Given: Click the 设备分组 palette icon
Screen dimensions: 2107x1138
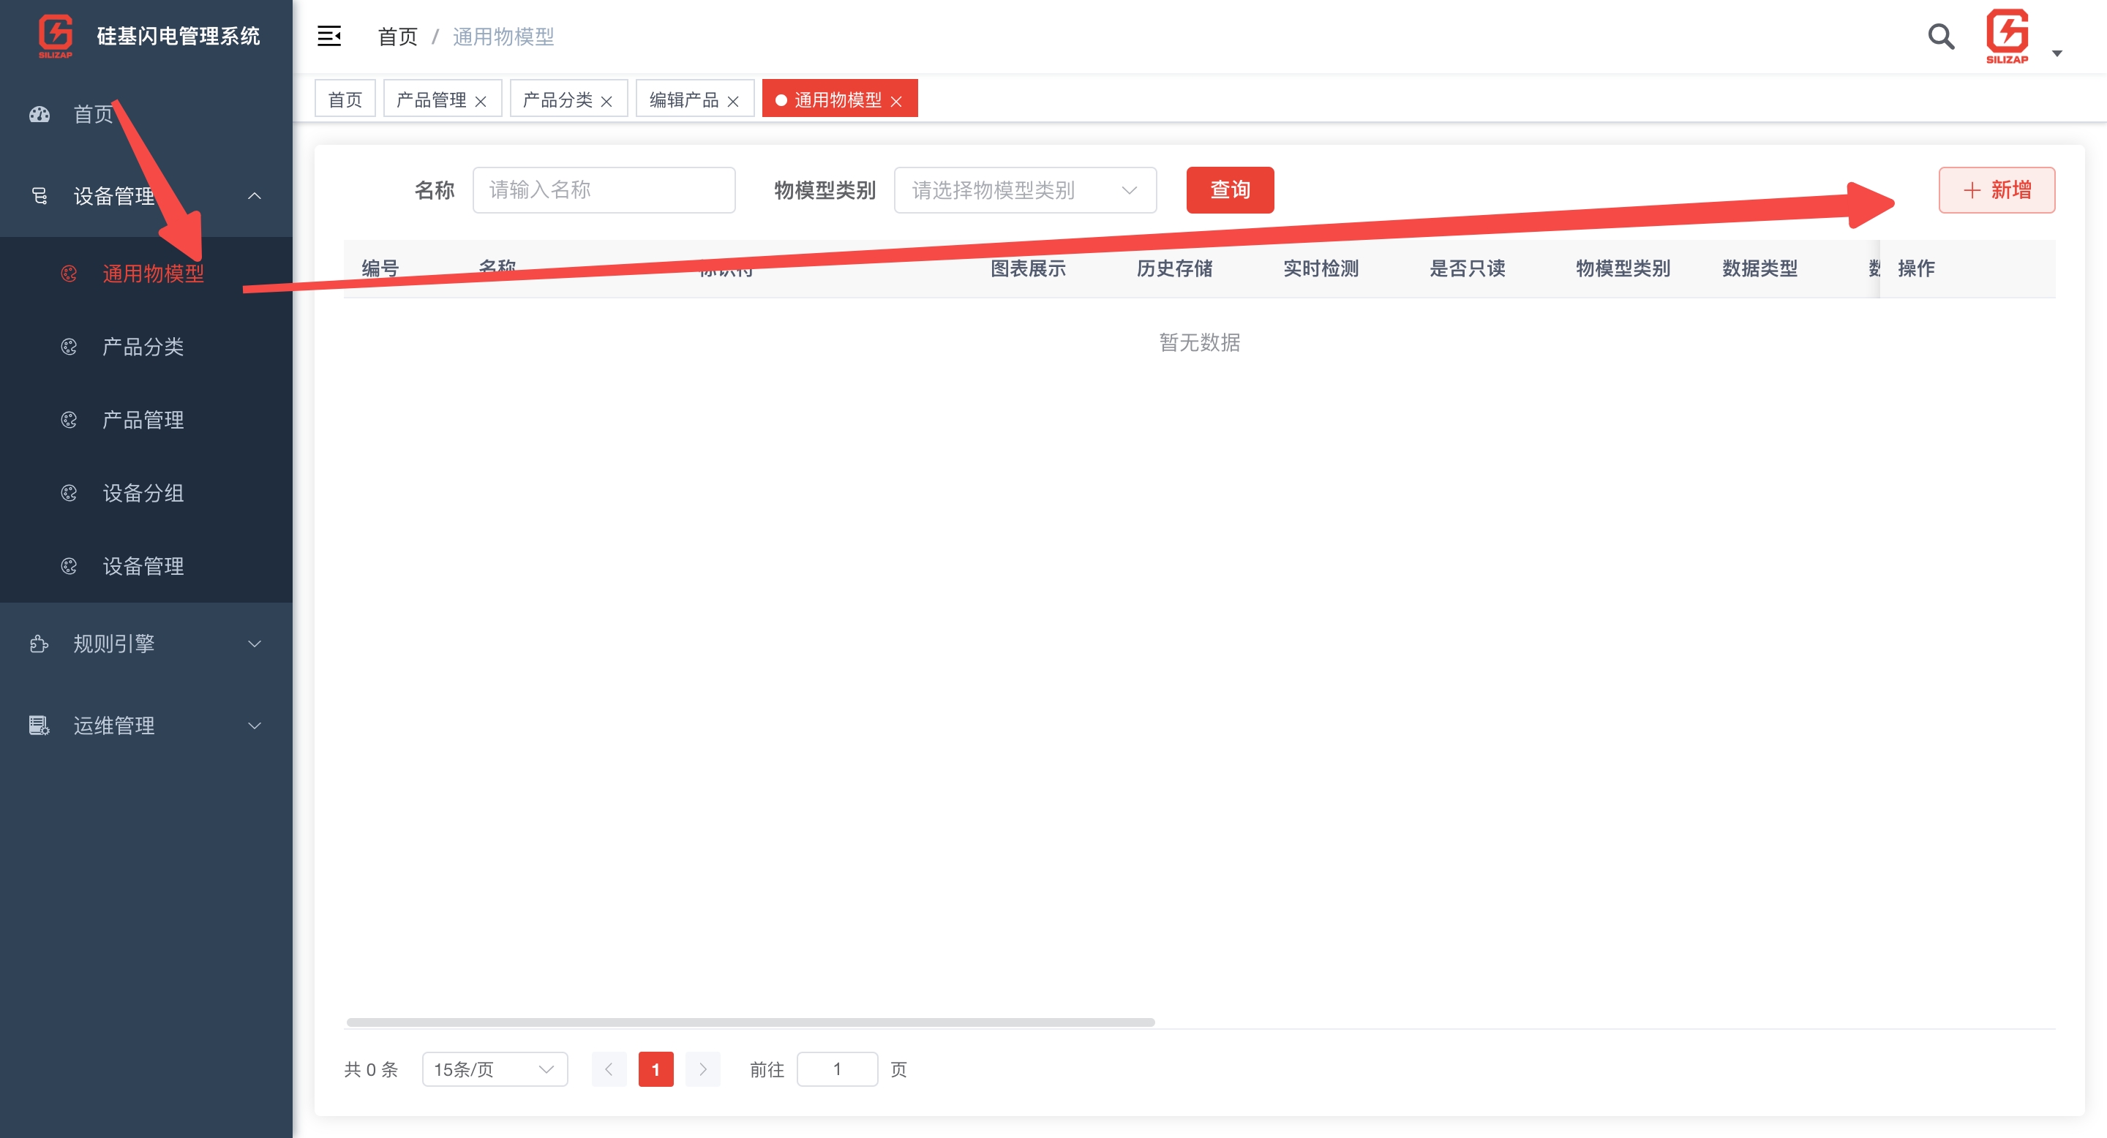Looking at the screenshot, I should (x=69, y=493).
